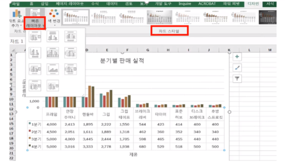Image resolution: width=285 pixels, height=165 pixels.
Task: Select column header G
Action: click(148, 50)
